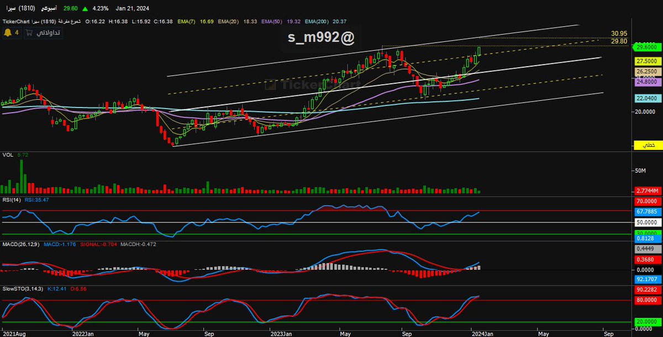Viewport: 663px width, 337px height.
Task: Click the 2023Jan time axis label
Action: 282,333
